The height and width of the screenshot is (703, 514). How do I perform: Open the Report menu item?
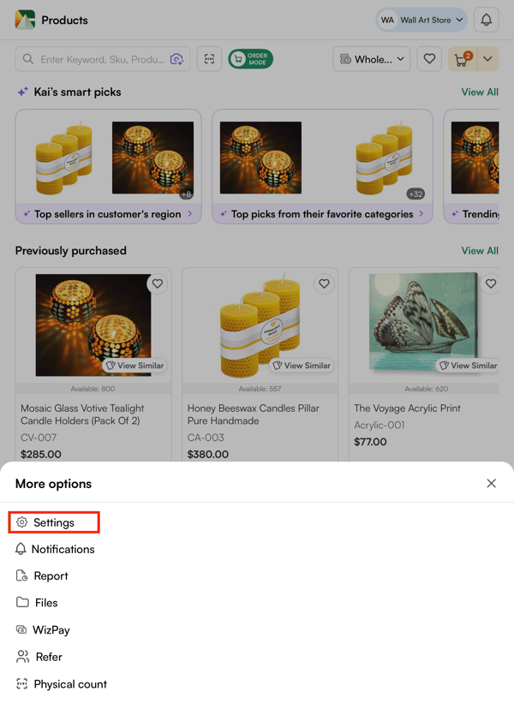click(x=51, y=576)
